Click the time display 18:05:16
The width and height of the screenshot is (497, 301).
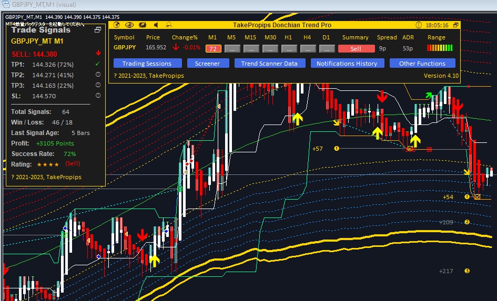[x=437, y=25]
